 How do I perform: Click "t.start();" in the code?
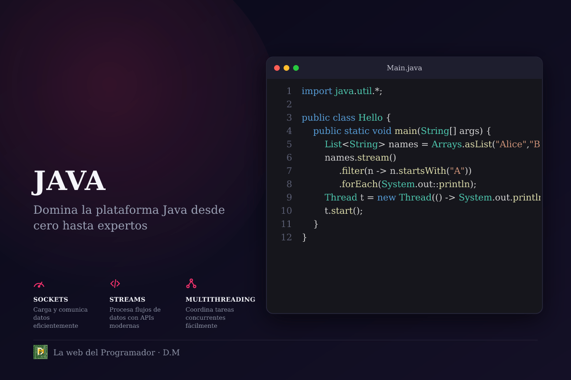tap(344, 211)
